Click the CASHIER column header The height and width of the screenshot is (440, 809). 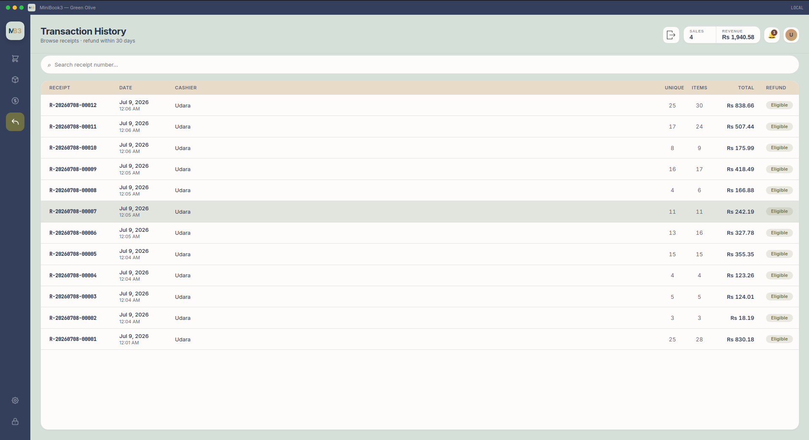click(186, 88)
